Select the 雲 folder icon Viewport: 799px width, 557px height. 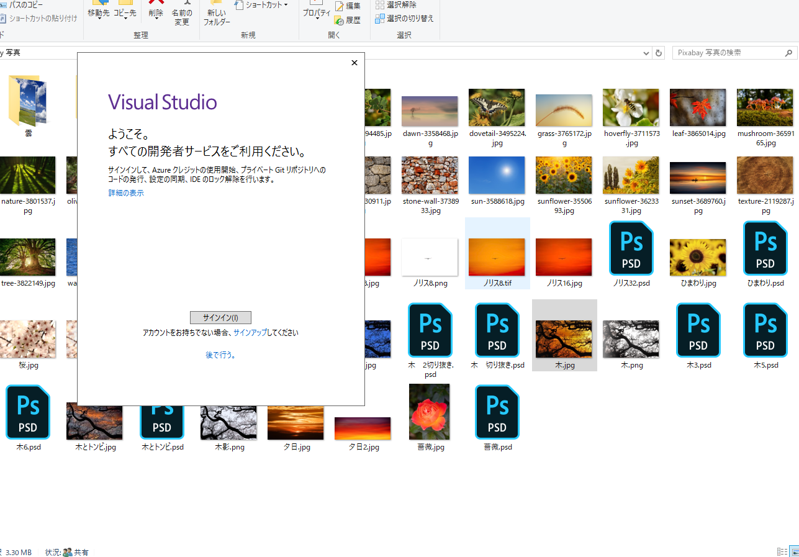27,101
